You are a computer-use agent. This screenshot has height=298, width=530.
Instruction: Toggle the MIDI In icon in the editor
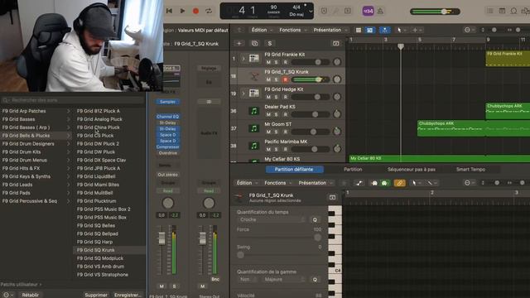pos(374,183)
